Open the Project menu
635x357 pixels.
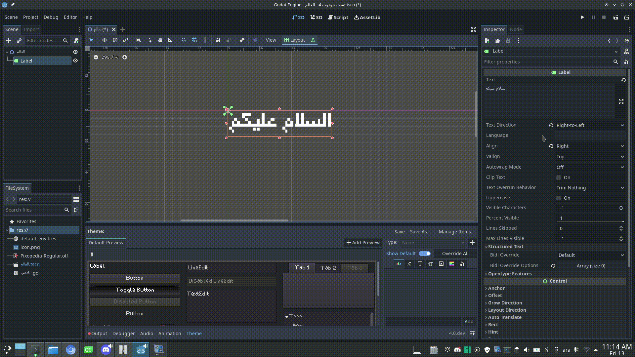point(31,17)
